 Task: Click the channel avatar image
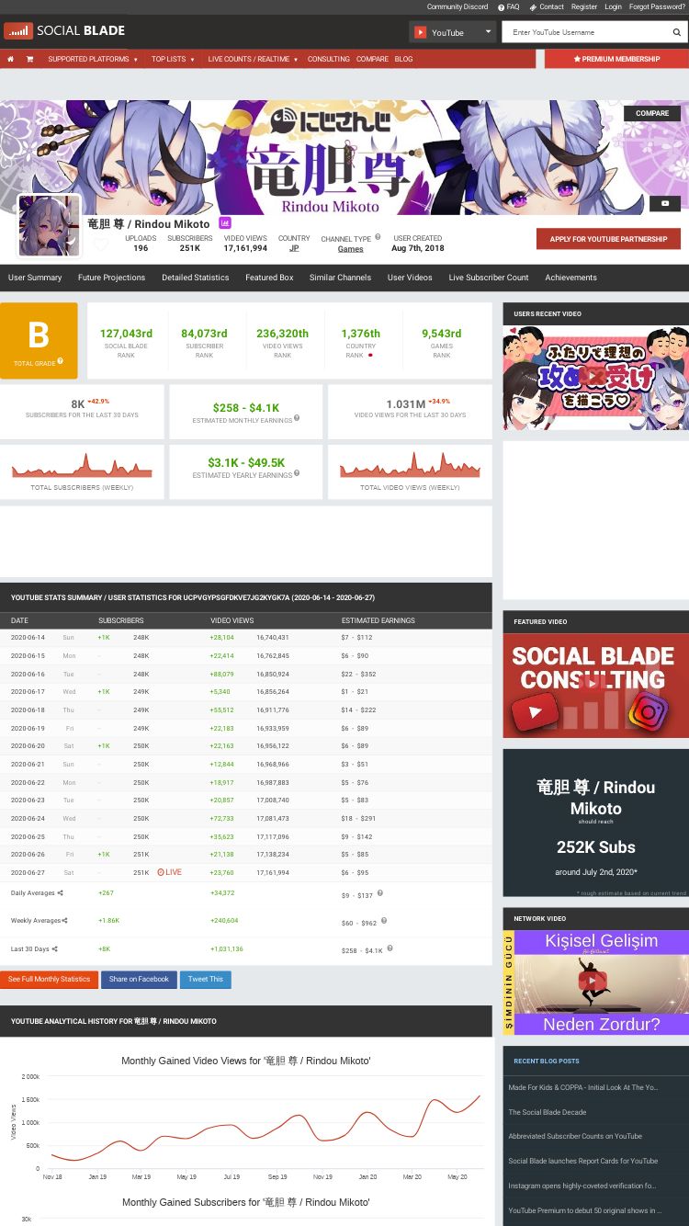(49, 226)
